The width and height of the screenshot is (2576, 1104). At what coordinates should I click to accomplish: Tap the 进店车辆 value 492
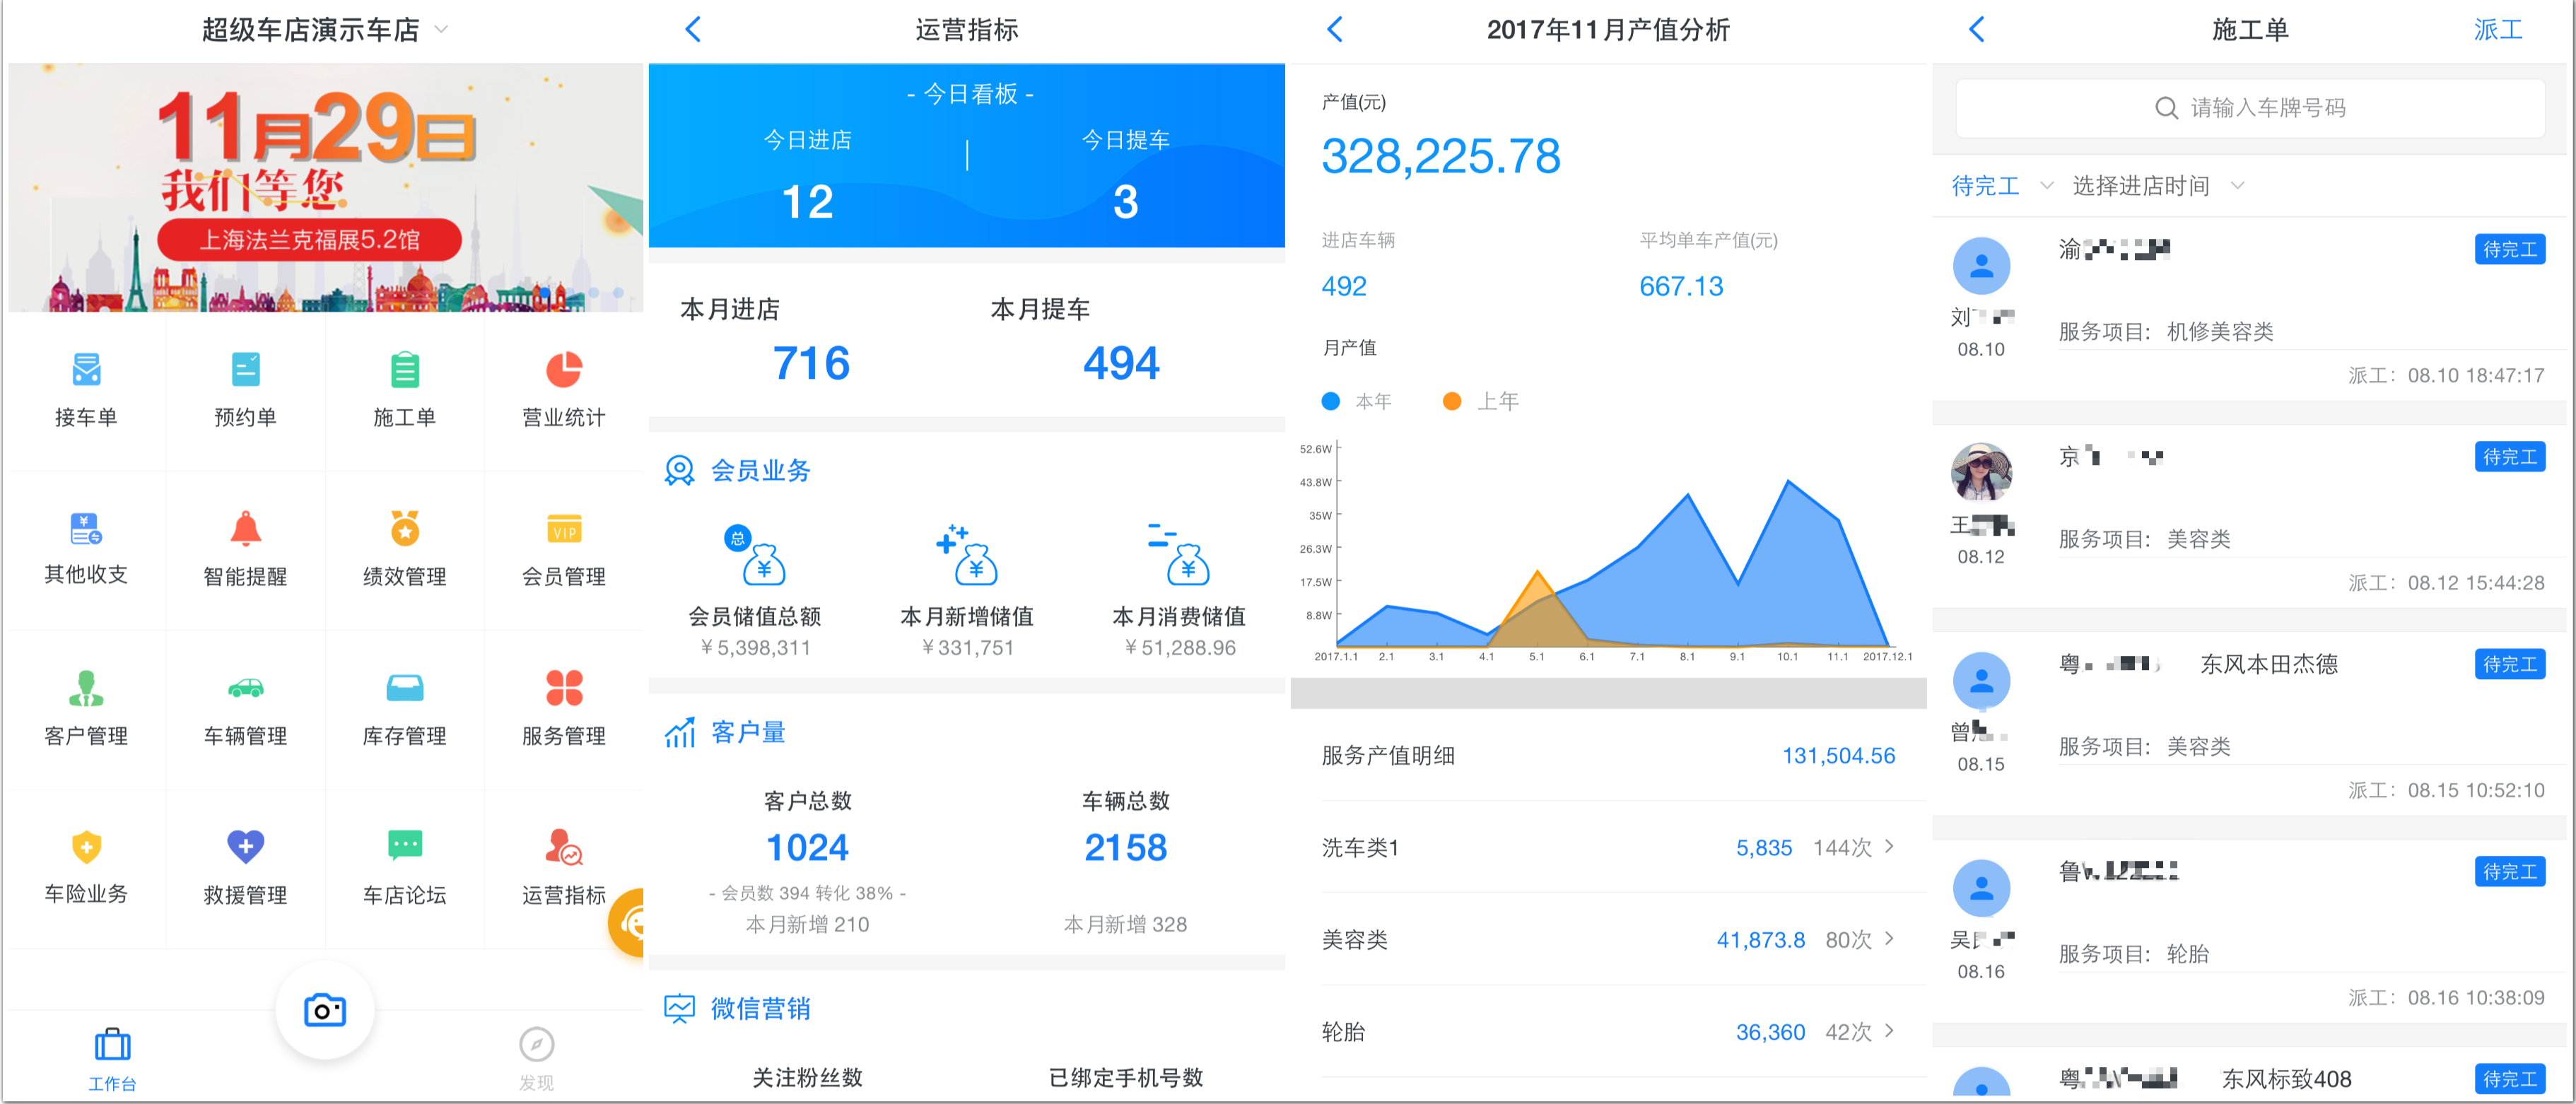point(1343,286)
